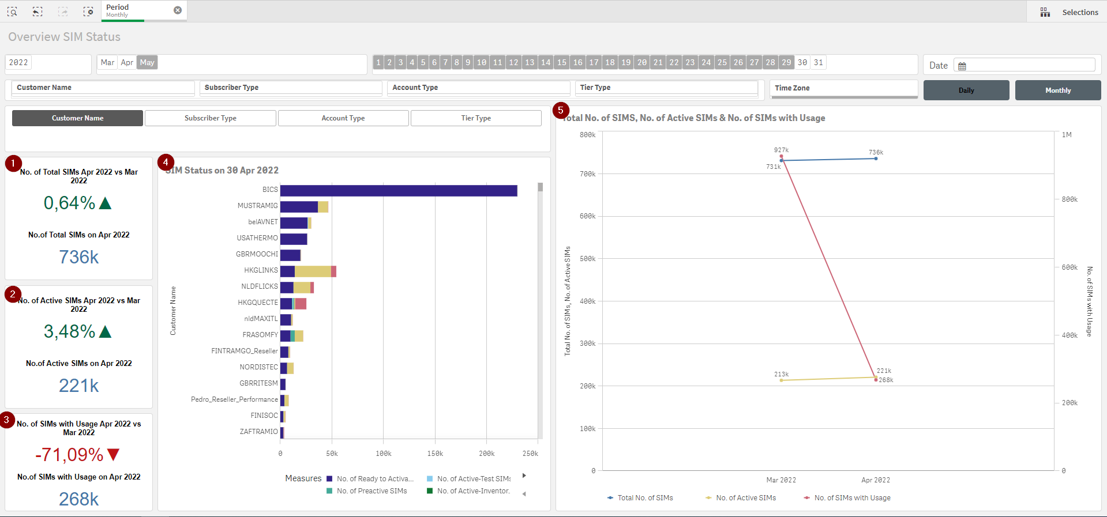1107x517 pixels.
Task: Show next legend page in Measures
Action: pos(524,476)
